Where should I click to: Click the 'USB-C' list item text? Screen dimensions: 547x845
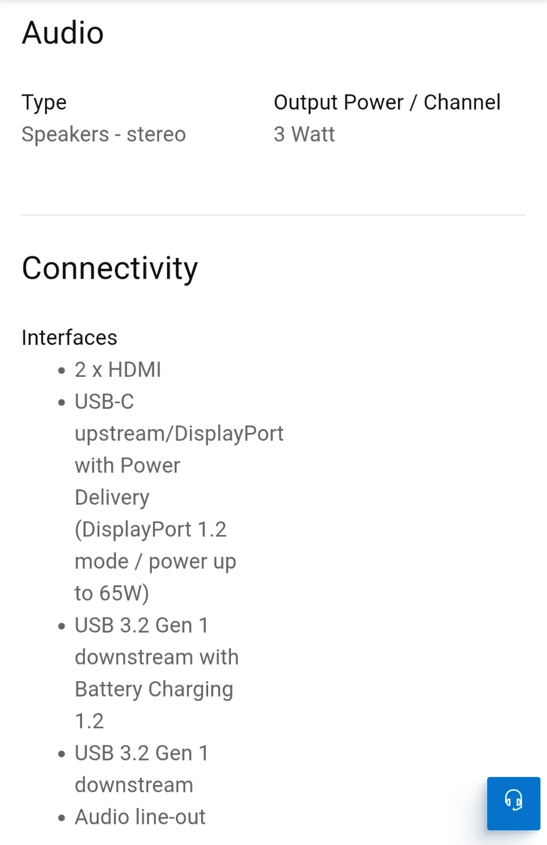click(104, 402)
